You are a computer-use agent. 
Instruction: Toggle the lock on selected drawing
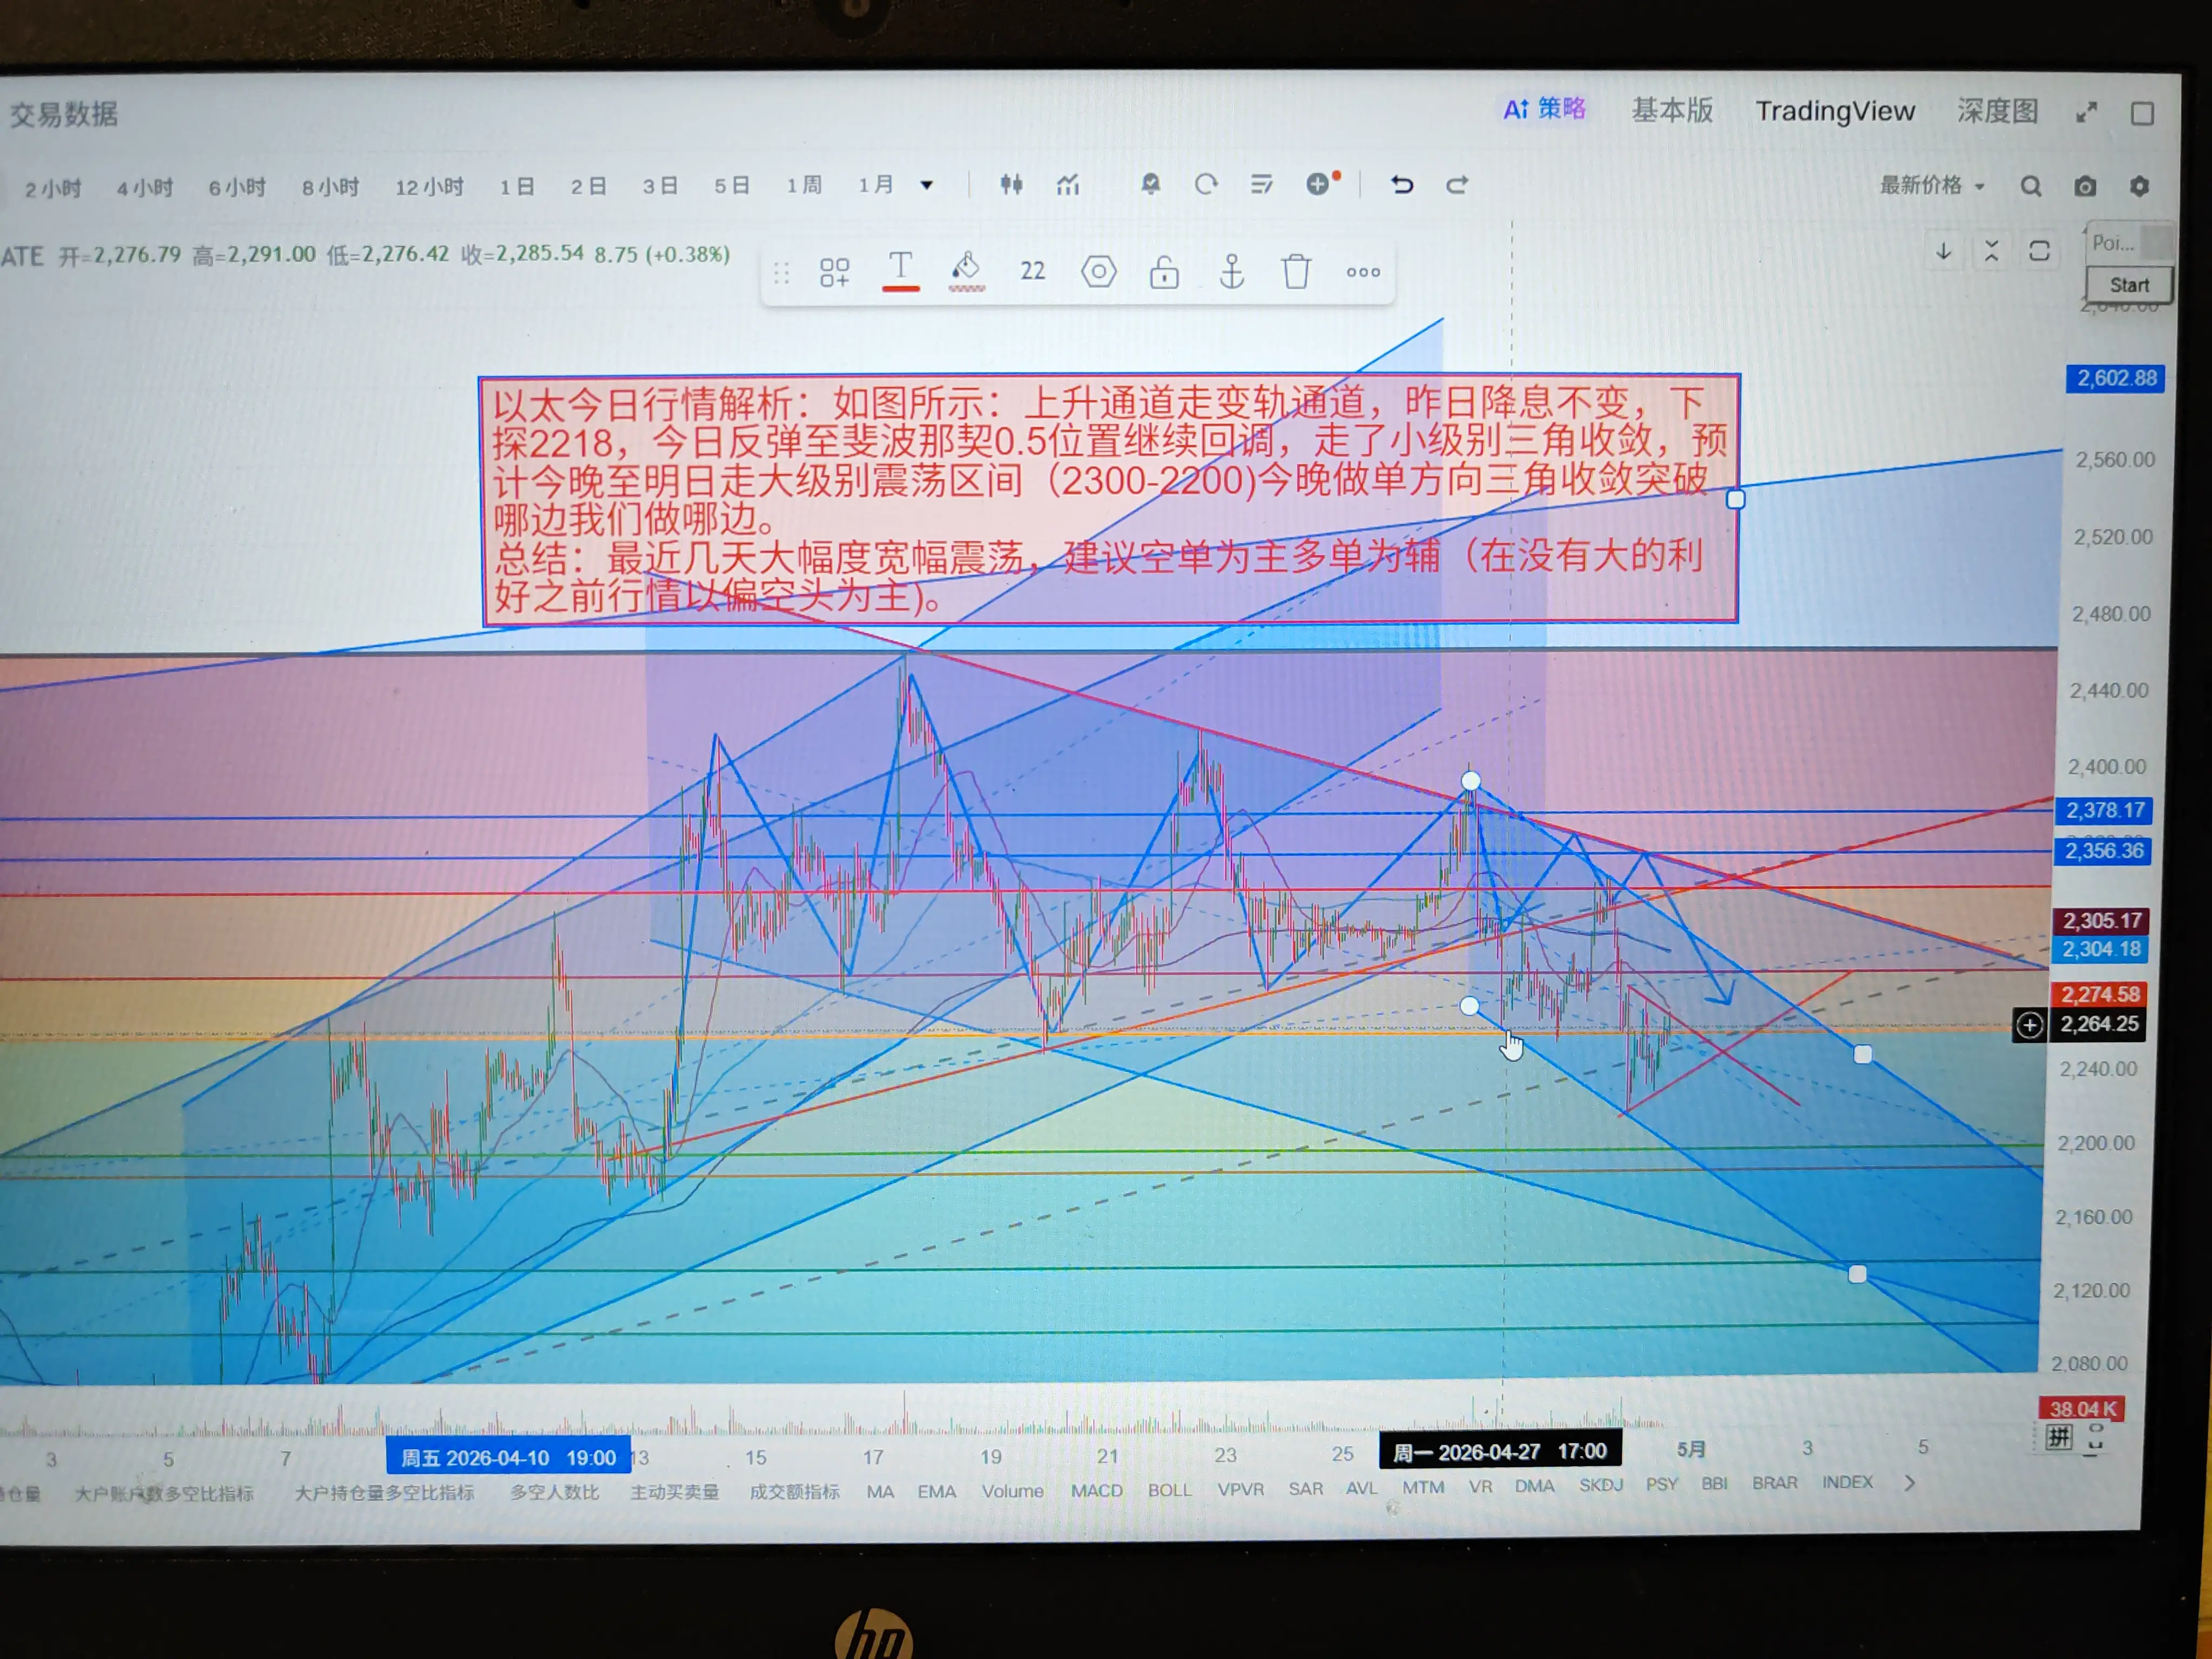point(1164,271)
